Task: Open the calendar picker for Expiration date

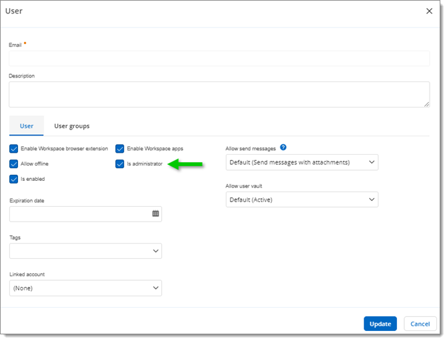Action: (155, 214)
